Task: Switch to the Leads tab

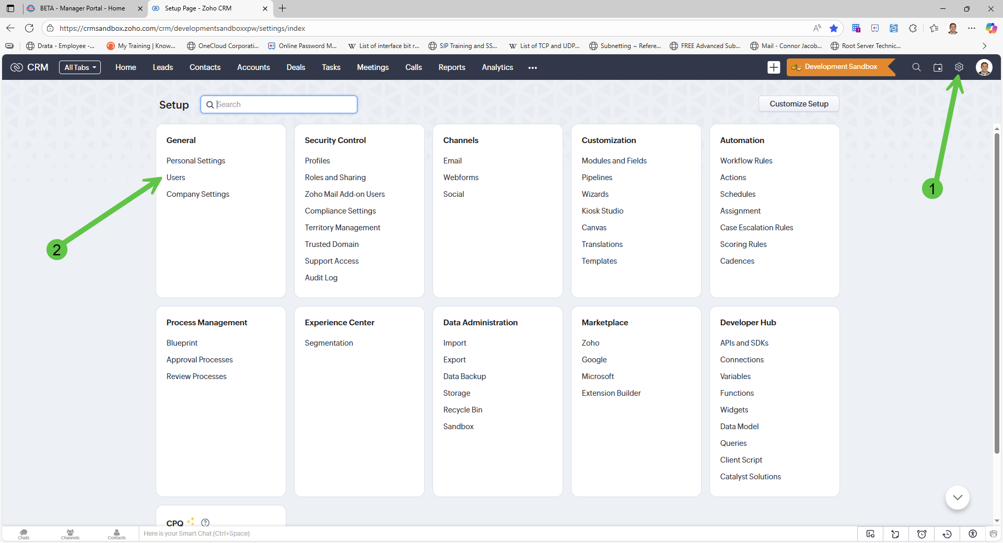Action: coord(162,67)
